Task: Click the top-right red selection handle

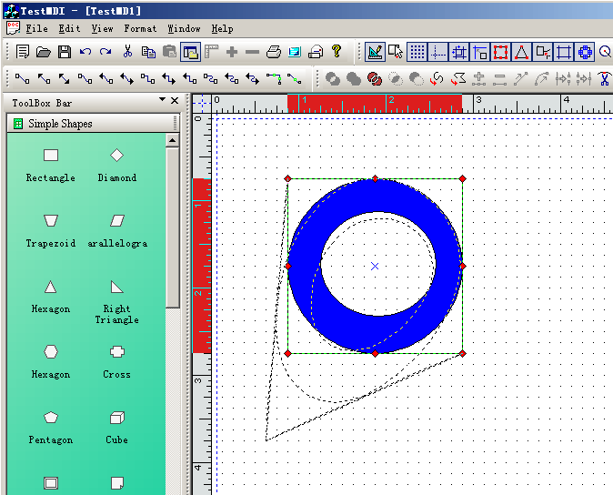Action: coord(463,178)
